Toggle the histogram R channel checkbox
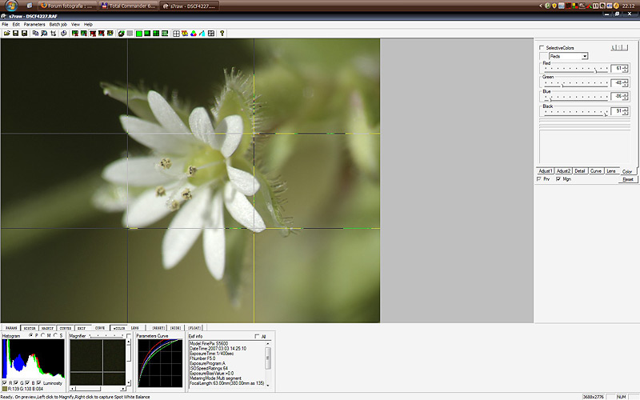Viewport: 640px width, 400px height. point(5,383)
